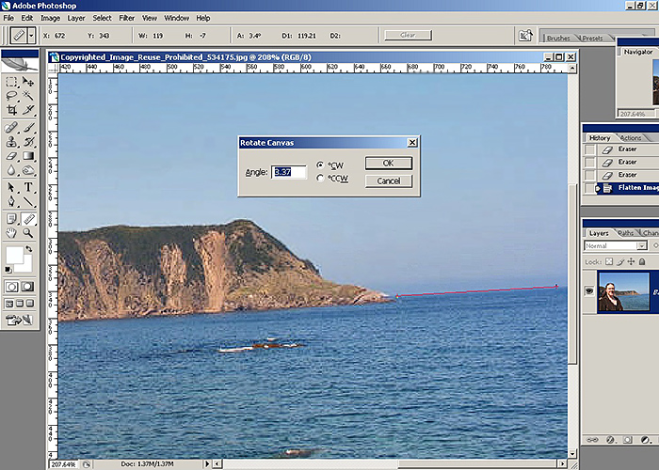Select the Crop tool
This screenshot has width=659, height=470.
pyautogui.click(x=11, y=110)
